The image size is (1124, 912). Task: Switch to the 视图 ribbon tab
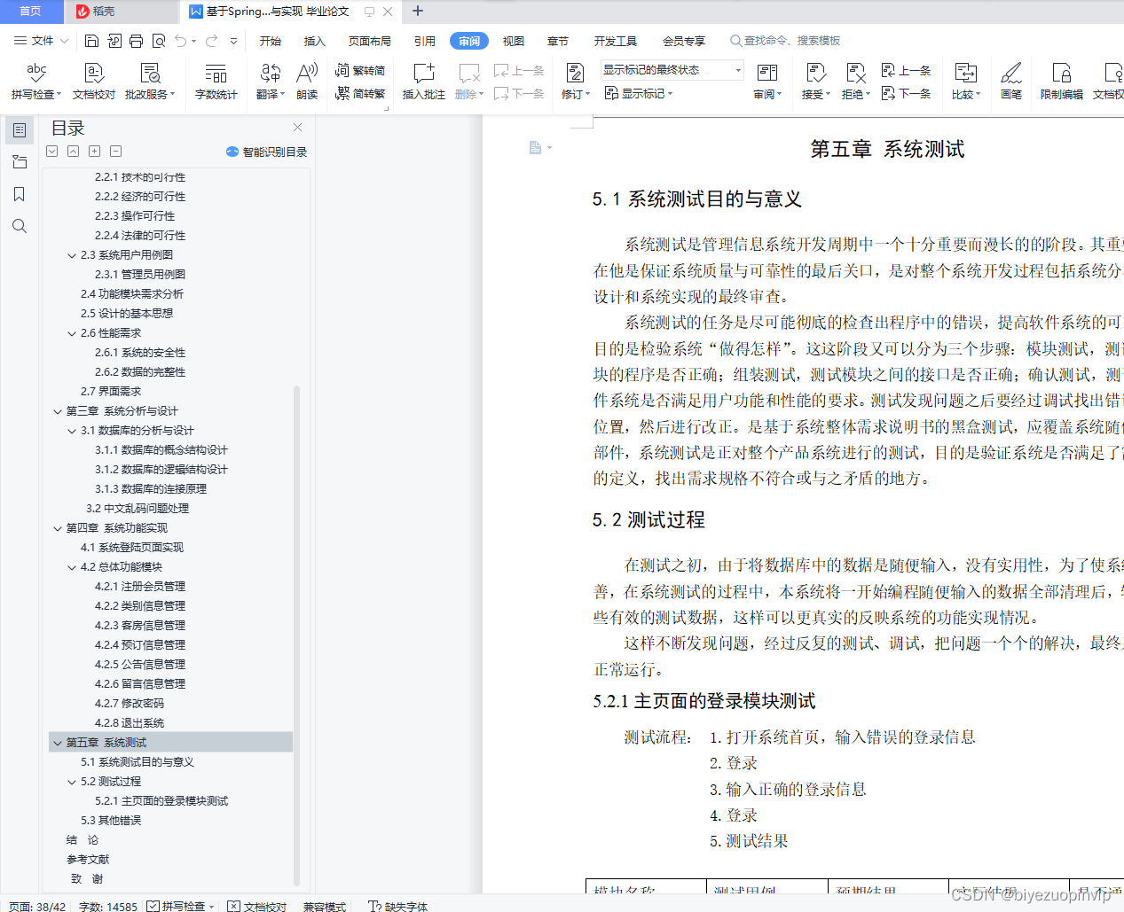(x=513, y=40)
